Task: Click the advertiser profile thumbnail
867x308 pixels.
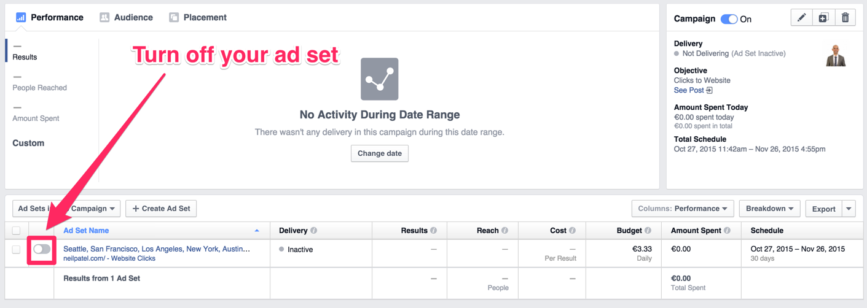Action: click(836, 56)
